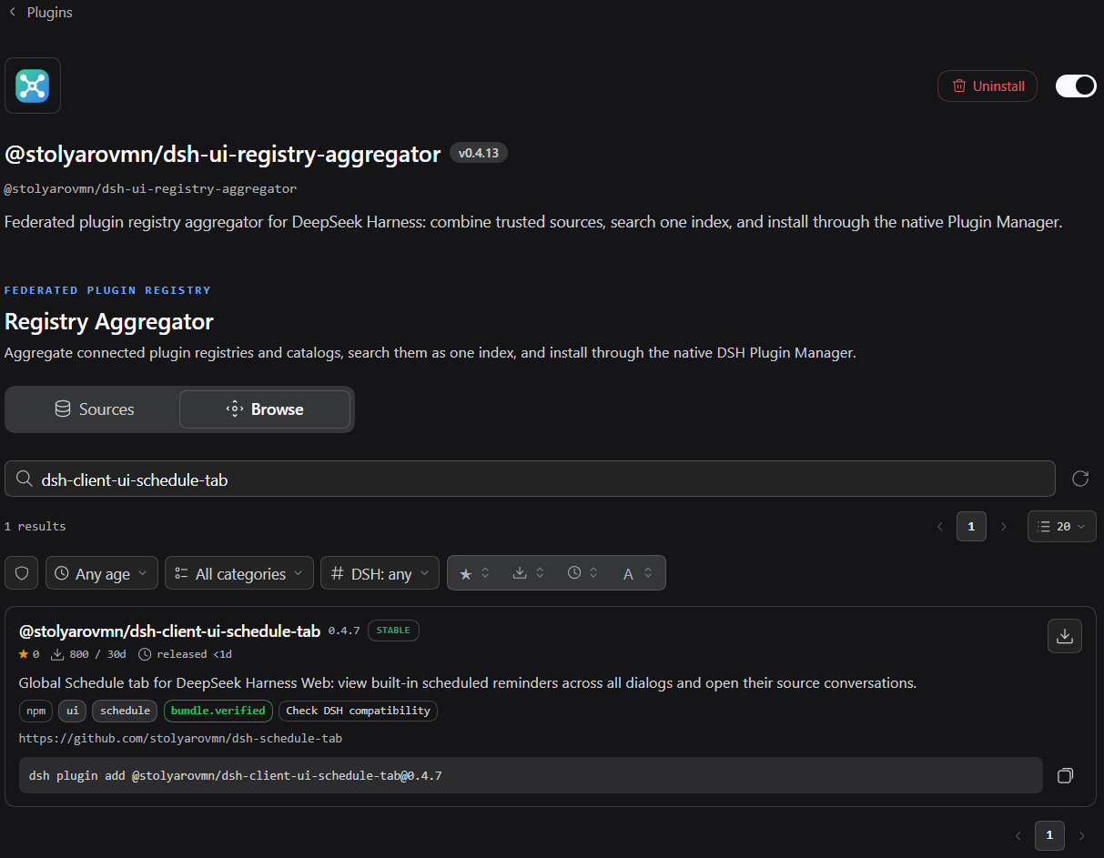The width and height of the screenshot is (1104, 858).
Task: Sort results alphabetically with A
Action: point(637,573)
